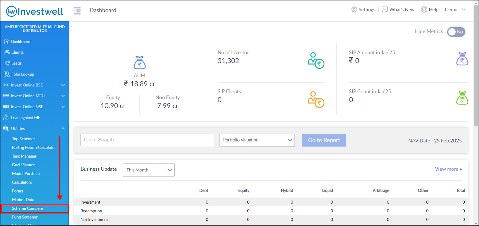Open the Portfolio Valuation dropdown
479x226 pixels.
[257, 140]
